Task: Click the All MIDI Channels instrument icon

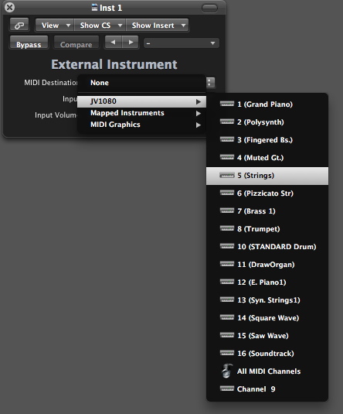Action: click(x=226, y=371)
